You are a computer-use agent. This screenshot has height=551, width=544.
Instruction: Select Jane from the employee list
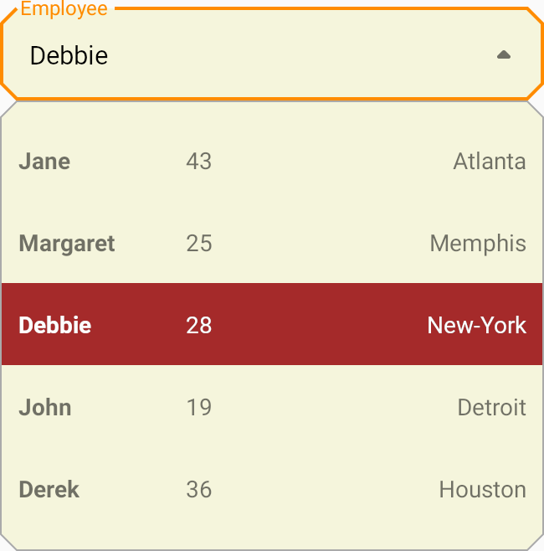(44, 162)
